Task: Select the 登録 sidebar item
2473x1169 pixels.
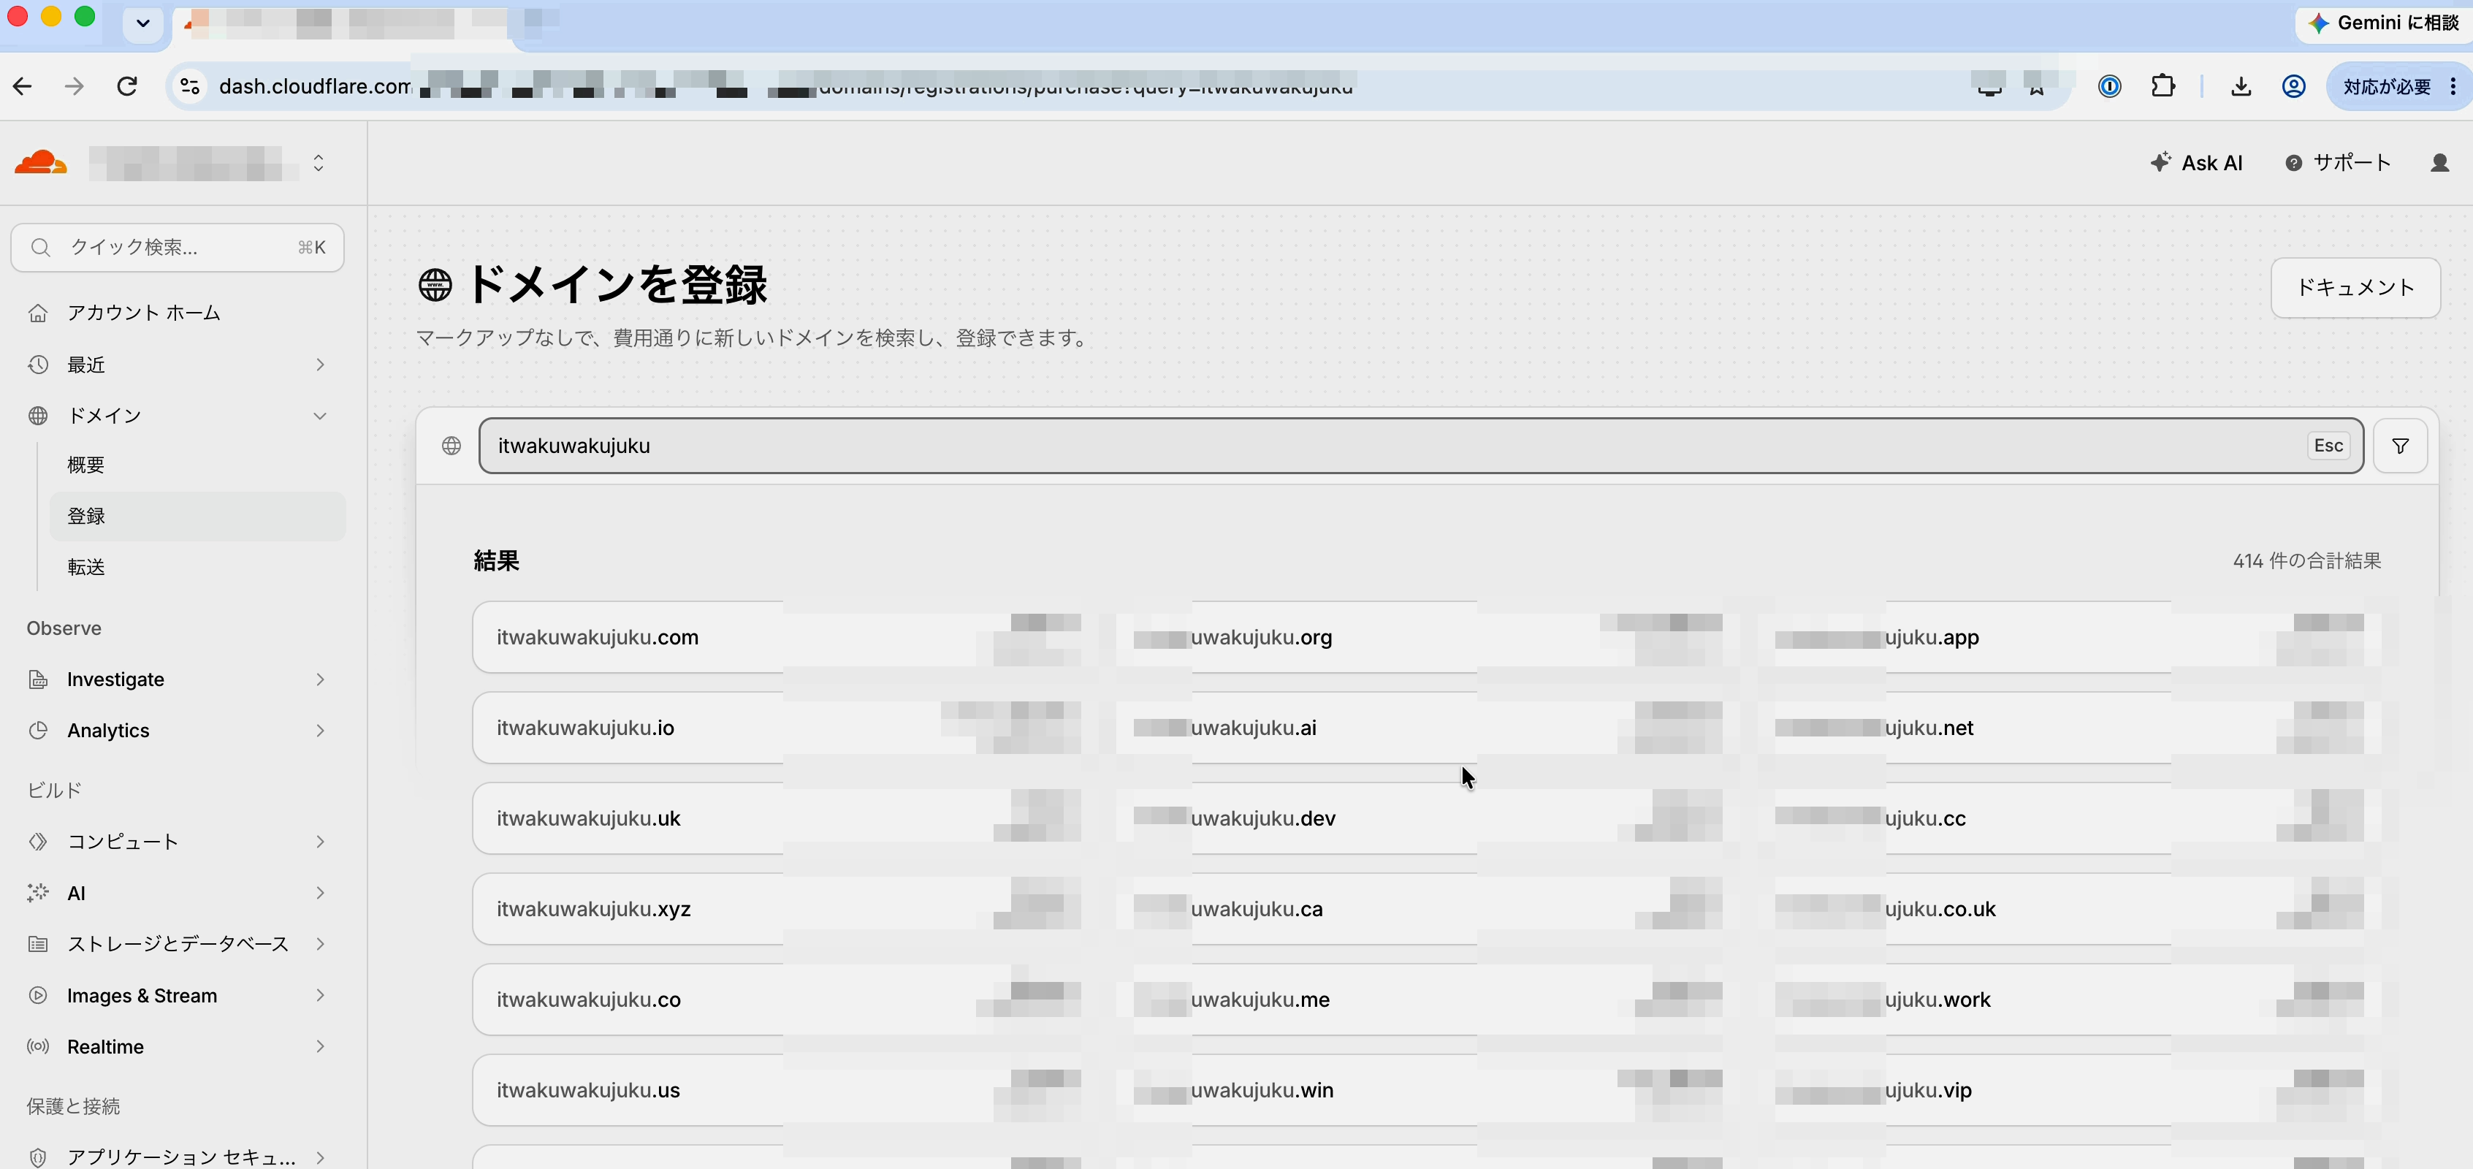Action: [x=197, y=517]
